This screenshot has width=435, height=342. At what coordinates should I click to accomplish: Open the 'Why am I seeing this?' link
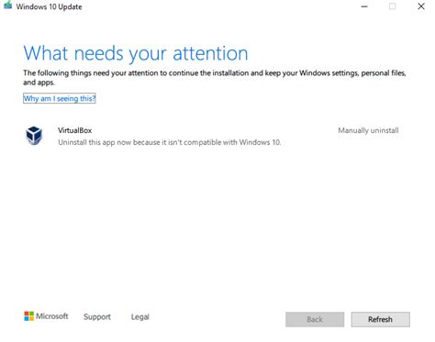point(60,98)
